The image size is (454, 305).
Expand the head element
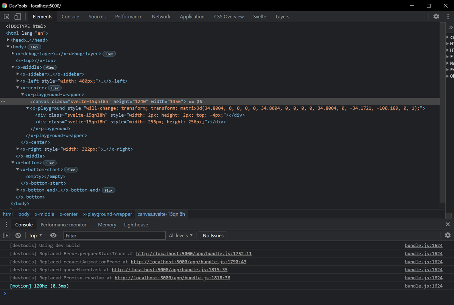click(8, 40)
